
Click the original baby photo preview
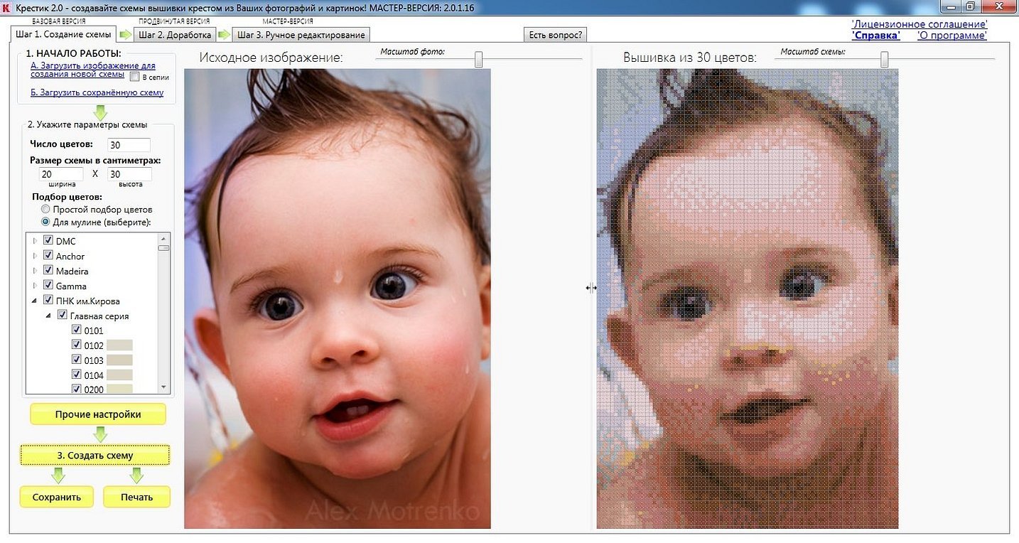click(x=338, y=299)
